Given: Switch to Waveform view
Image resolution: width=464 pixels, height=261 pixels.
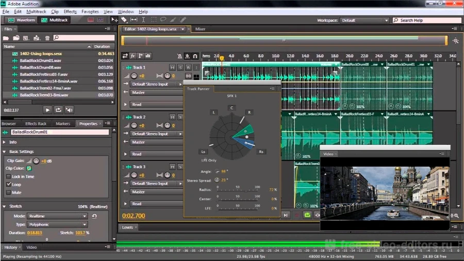Looking at the screenshot, I should 21,20.
